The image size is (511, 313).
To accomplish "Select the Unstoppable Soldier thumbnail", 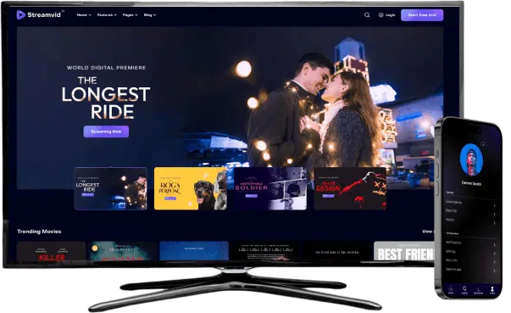I will coord(270,188).
